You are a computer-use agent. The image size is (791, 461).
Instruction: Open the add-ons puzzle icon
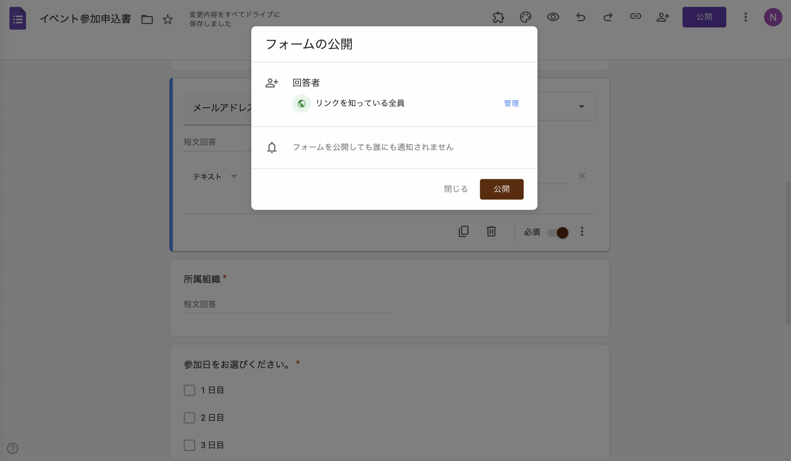498,17
